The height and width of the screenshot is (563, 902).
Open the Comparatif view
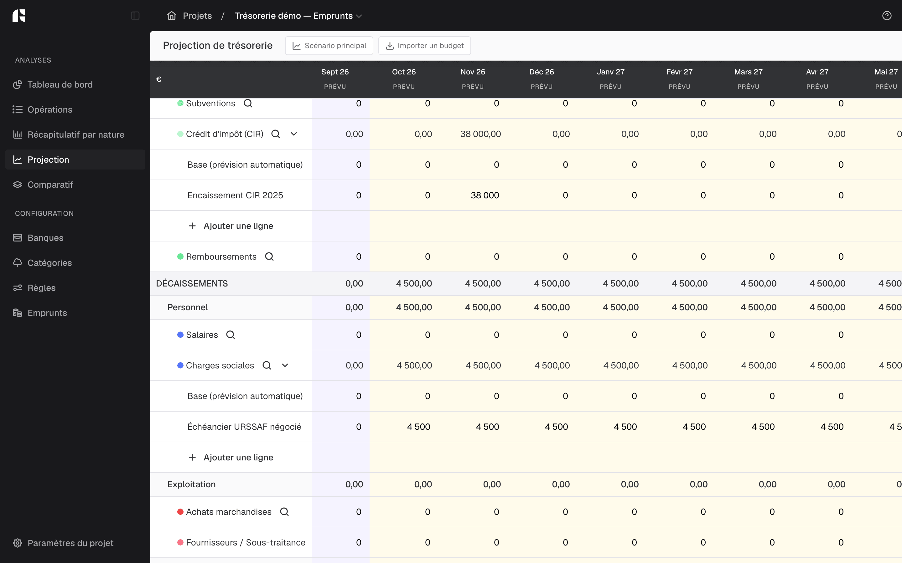[75, 185]
